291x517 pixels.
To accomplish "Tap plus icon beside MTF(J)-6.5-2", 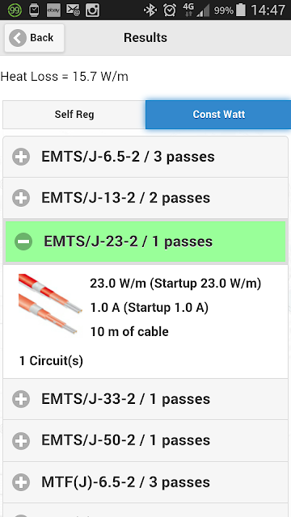I will pos(21,482).
